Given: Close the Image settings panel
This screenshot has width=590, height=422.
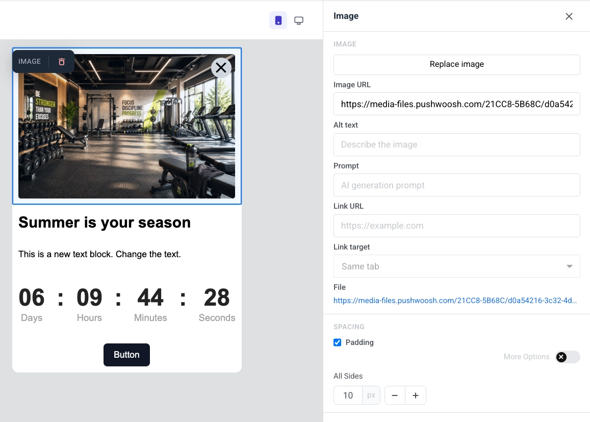Looking at the screenshot, I should [569, 16].
